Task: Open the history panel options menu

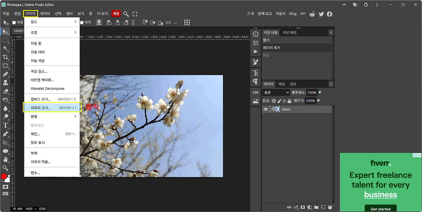Action: point(331,32)
